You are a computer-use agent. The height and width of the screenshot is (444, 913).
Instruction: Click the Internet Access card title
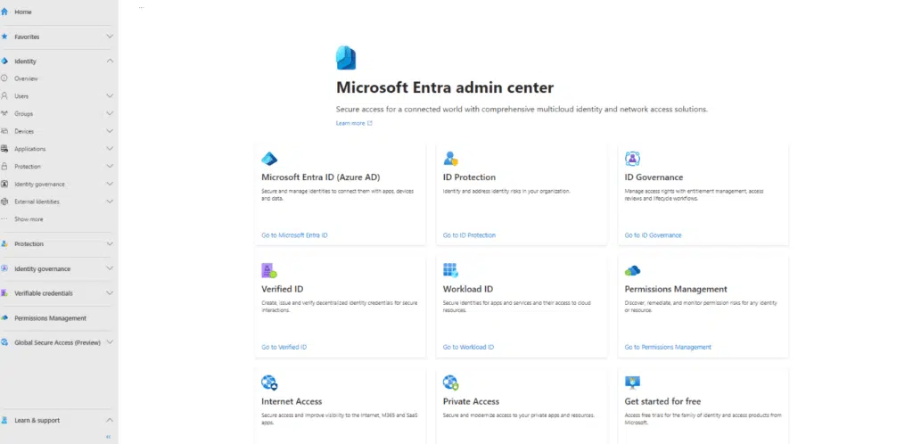[292, 401]
